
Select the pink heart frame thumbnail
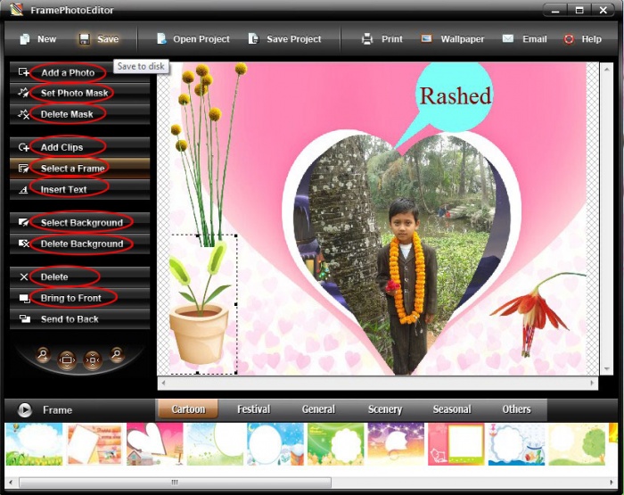point(155,444)
